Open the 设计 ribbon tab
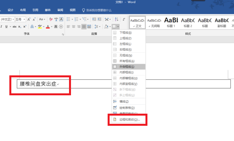234x141 pixels. coord(10,10)
